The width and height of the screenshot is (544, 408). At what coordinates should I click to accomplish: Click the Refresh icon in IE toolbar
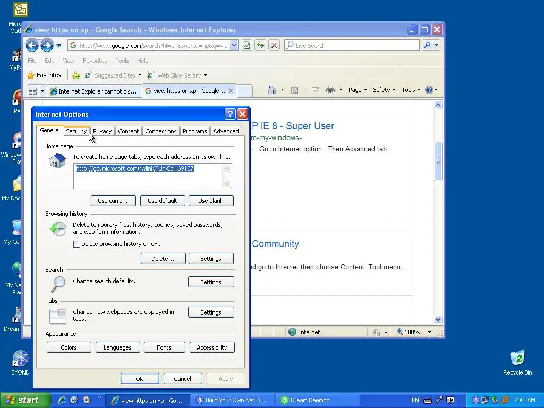click(260, 46)
